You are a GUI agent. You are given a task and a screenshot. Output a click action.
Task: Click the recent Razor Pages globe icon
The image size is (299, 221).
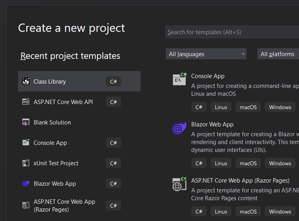(26, 205)
